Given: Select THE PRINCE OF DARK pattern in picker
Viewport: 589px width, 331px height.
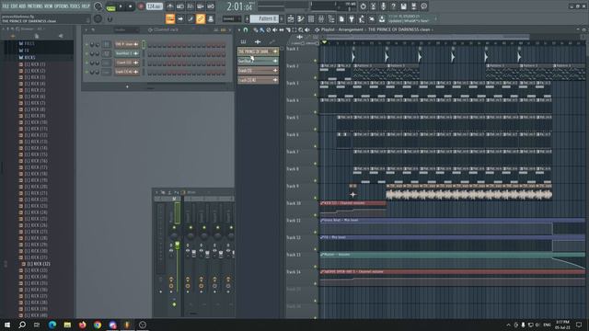Looking at the screenshot, I should pos(258,51).
